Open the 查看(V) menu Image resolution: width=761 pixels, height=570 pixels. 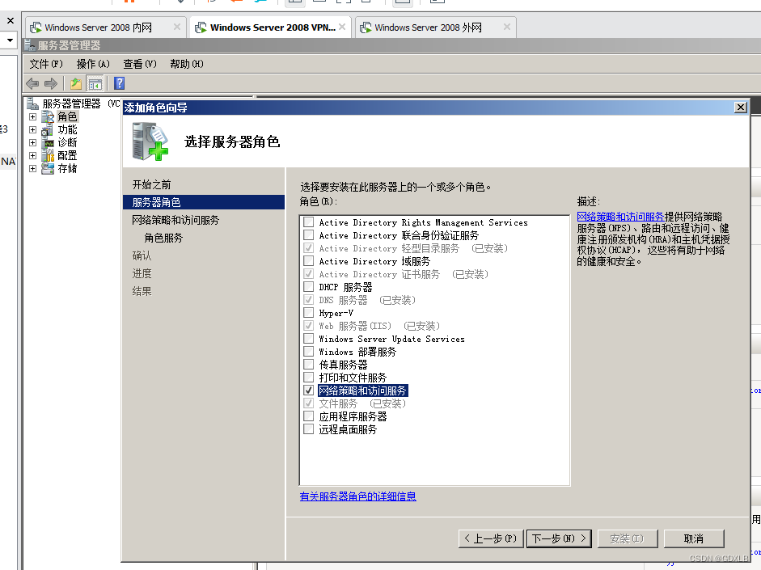(140, 64)
